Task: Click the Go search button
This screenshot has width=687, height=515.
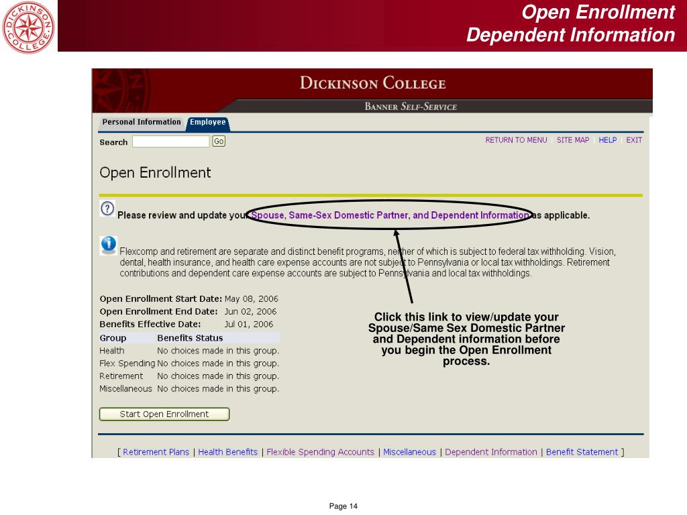Action: pyautogui.click(x=219, y=141)
